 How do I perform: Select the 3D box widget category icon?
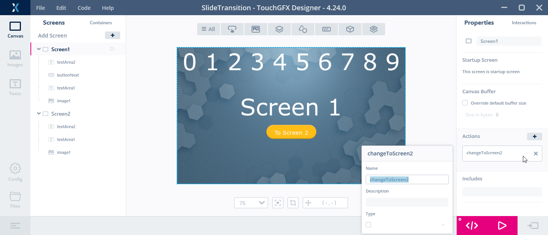point(350,29)
